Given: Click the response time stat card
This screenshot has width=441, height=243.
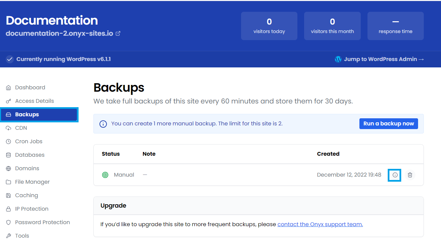Looking at the screenshot, I should pyautogui.click(x=395, y=26).
